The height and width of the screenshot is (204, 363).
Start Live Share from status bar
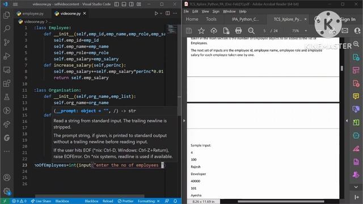[41, 201]
